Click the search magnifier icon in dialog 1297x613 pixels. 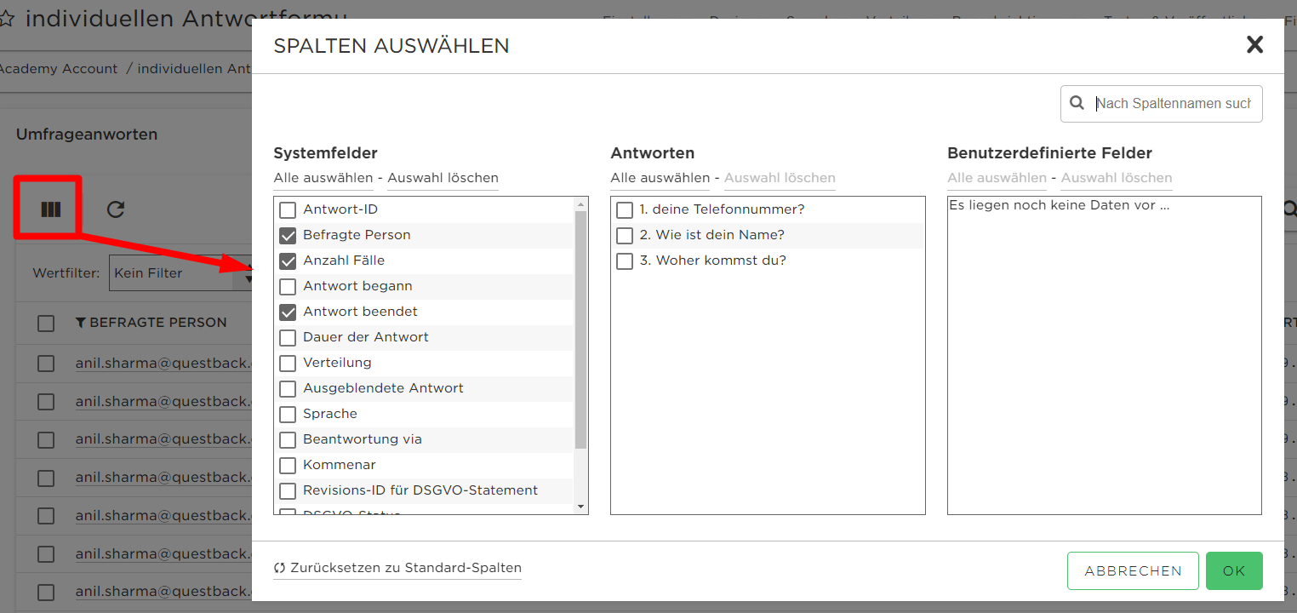(1077, 103)
